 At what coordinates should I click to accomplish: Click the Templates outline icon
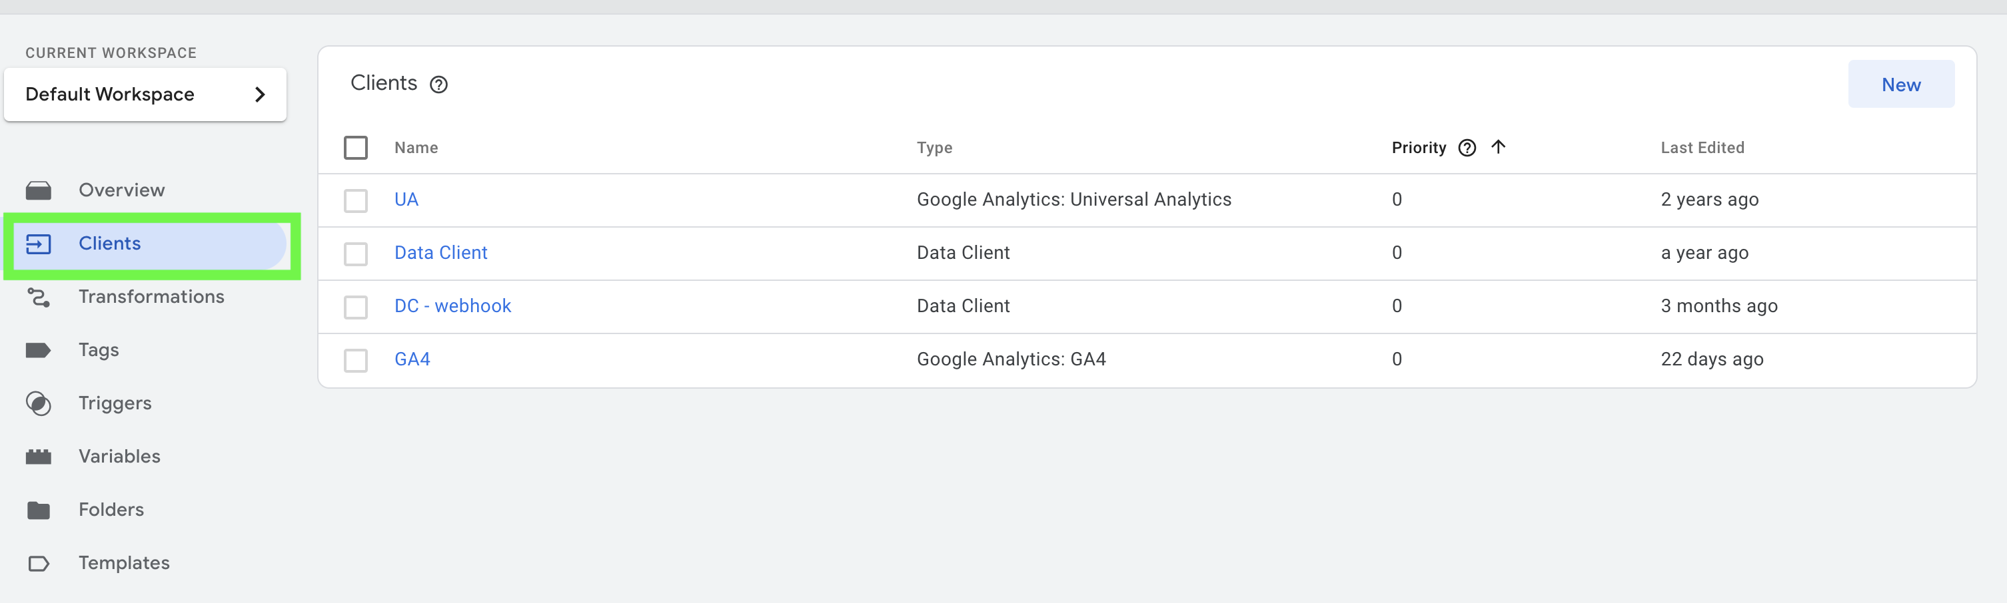[x=38, y=563]
